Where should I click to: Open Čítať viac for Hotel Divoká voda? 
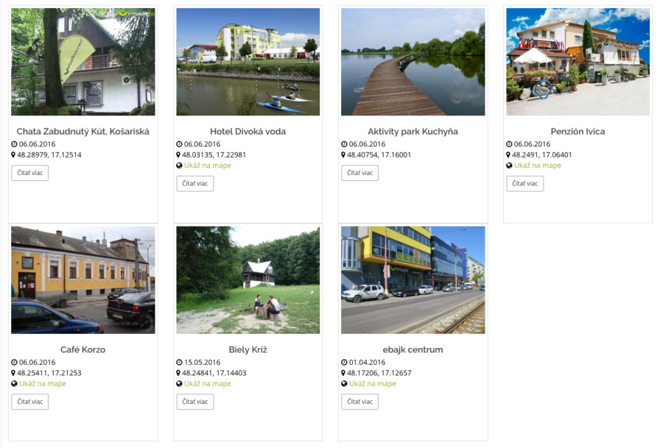click(195, 184)
